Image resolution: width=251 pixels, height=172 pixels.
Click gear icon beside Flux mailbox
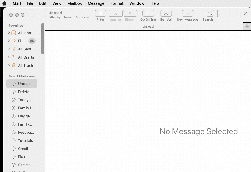click(x=14, y=157)
